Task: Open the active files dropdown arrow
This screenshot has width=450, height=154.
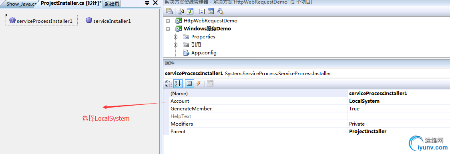Action: pyautogui.click(x=147, y=3)
